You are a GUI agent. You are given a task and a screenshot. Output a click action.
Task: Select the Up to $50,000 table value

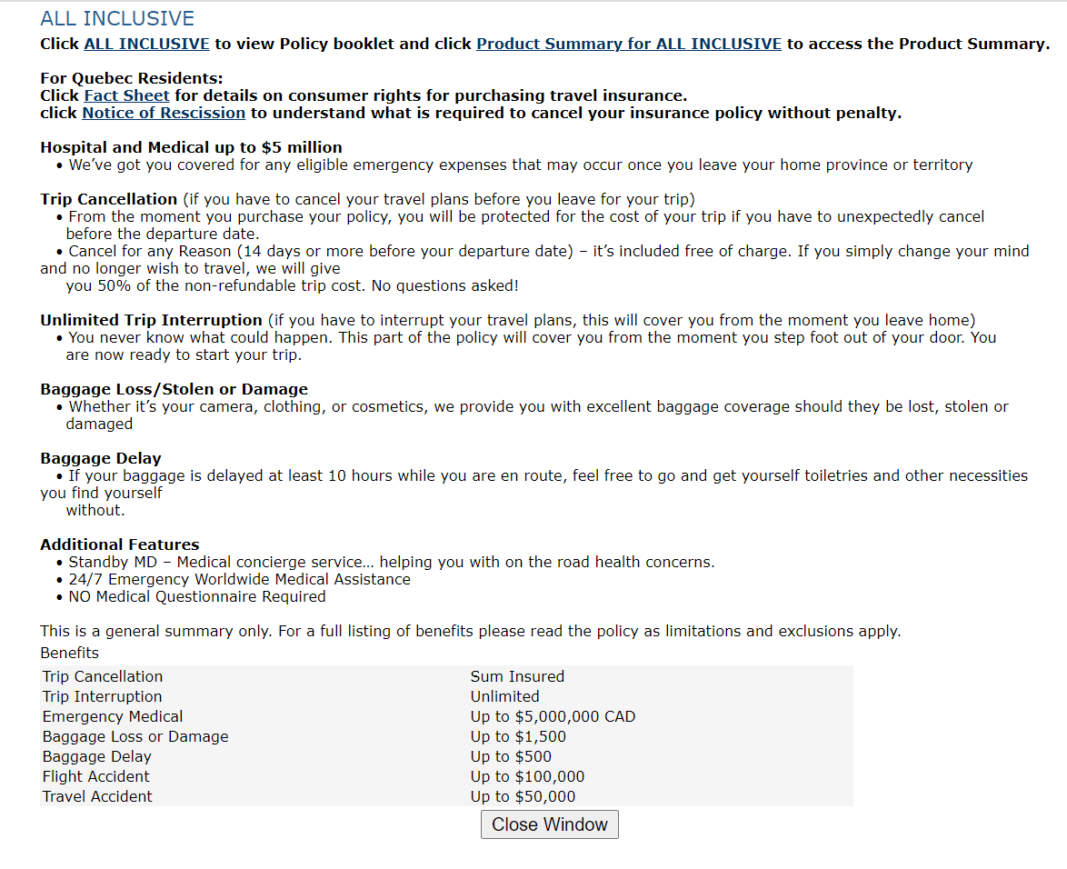[x=523, y=796]
